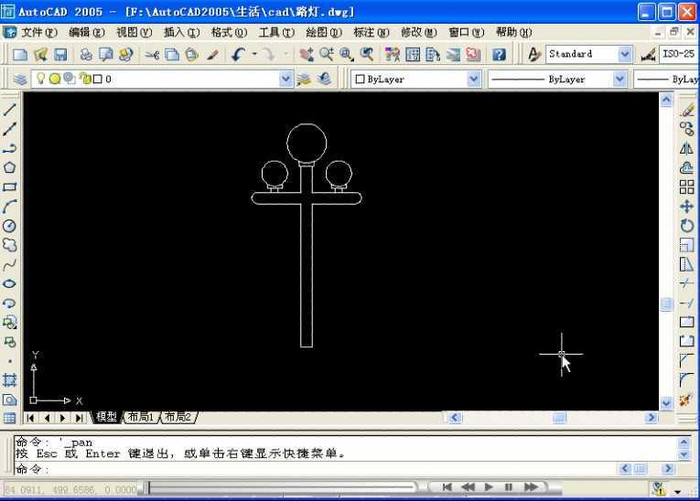Click the fast-forward button in player bar

coord(531,487)
